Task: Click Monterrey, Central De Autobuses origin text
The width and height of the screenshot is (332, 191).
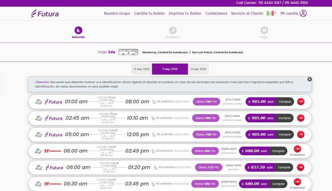Action: (165, 52)
